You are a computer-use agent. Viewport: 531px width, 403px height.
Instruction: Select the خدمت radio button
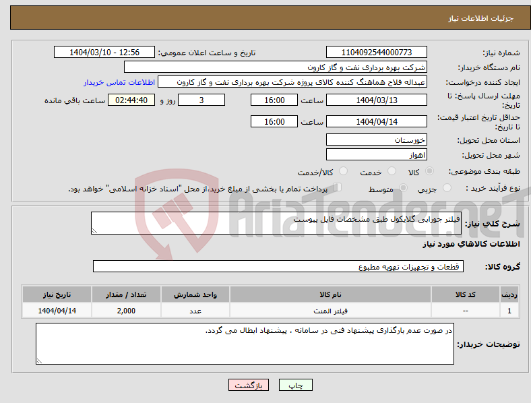pyautogui.click(x=392, y=171)
